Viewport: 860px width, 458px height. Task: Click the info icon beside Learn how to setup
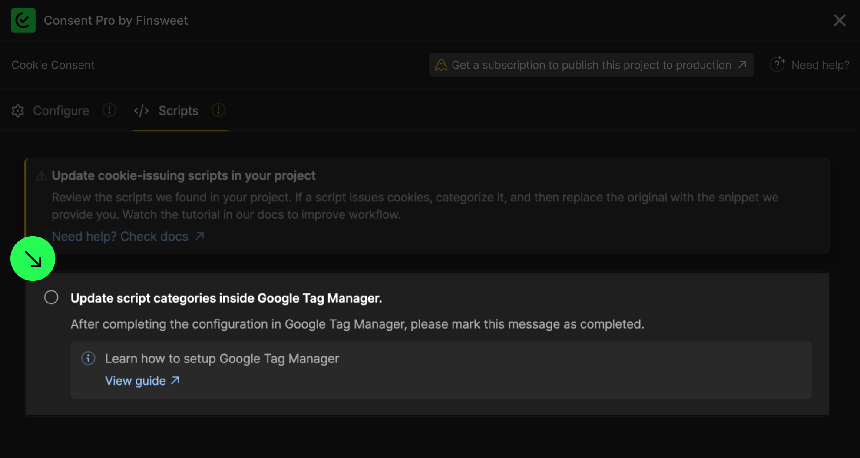(x=88, y=358)
